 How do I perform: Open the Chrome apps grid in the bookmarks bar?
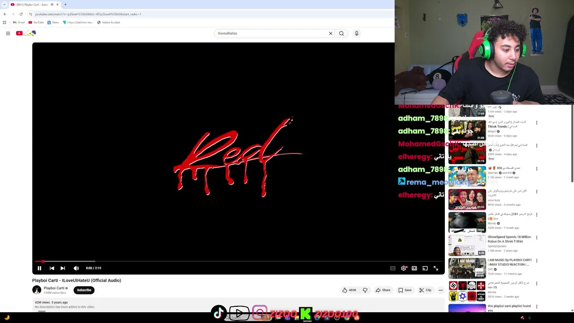[4, 22]
